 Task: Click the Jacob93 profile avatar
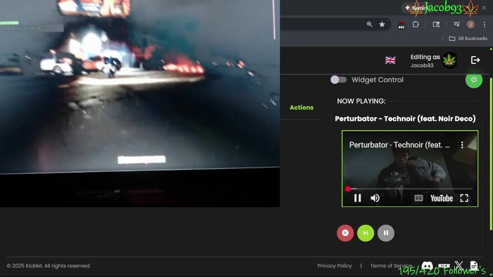point(449,60)
